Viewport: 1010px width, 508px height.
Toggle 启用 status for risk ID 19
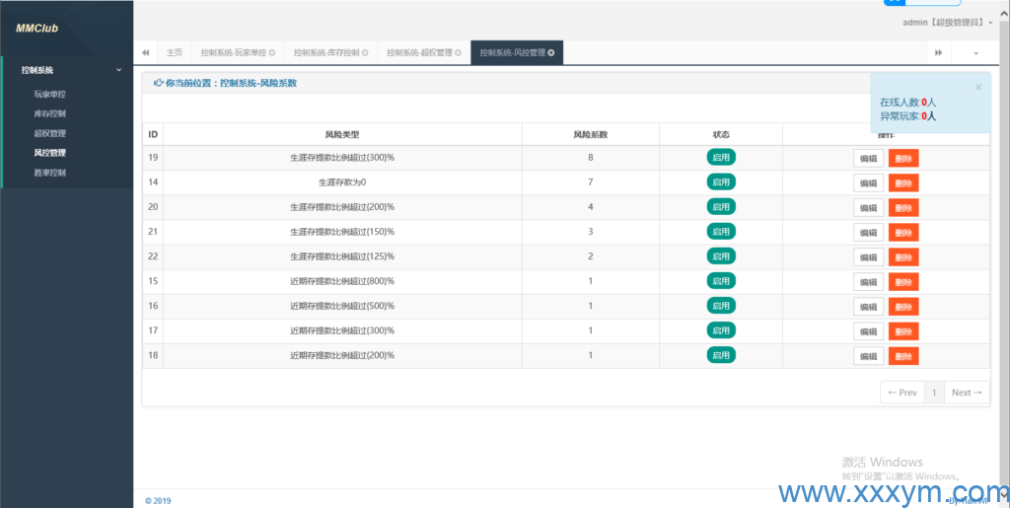pyautogui.click(x=721, y=157)
